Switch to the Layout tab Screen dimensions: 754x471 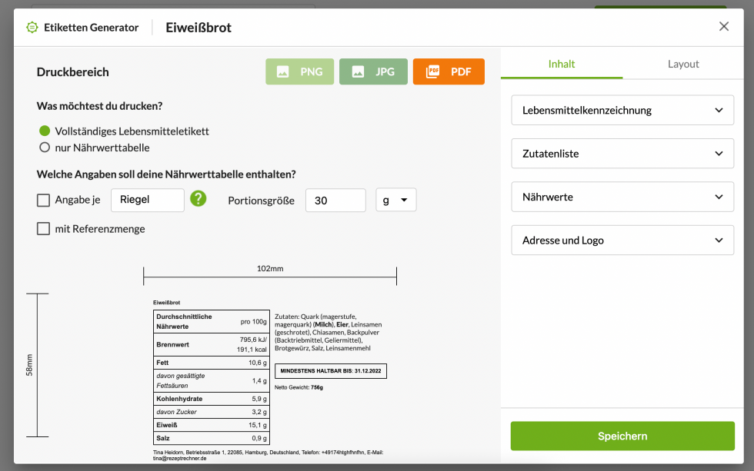(683, 64)
